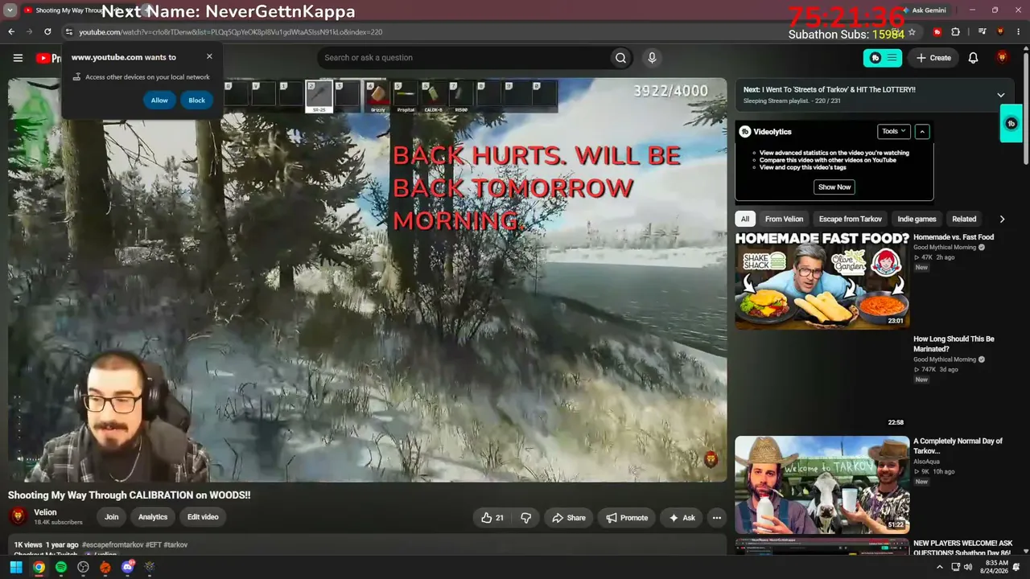Open YouTube notifications bell
The image size is (1030, 579).
coord(973,58)
